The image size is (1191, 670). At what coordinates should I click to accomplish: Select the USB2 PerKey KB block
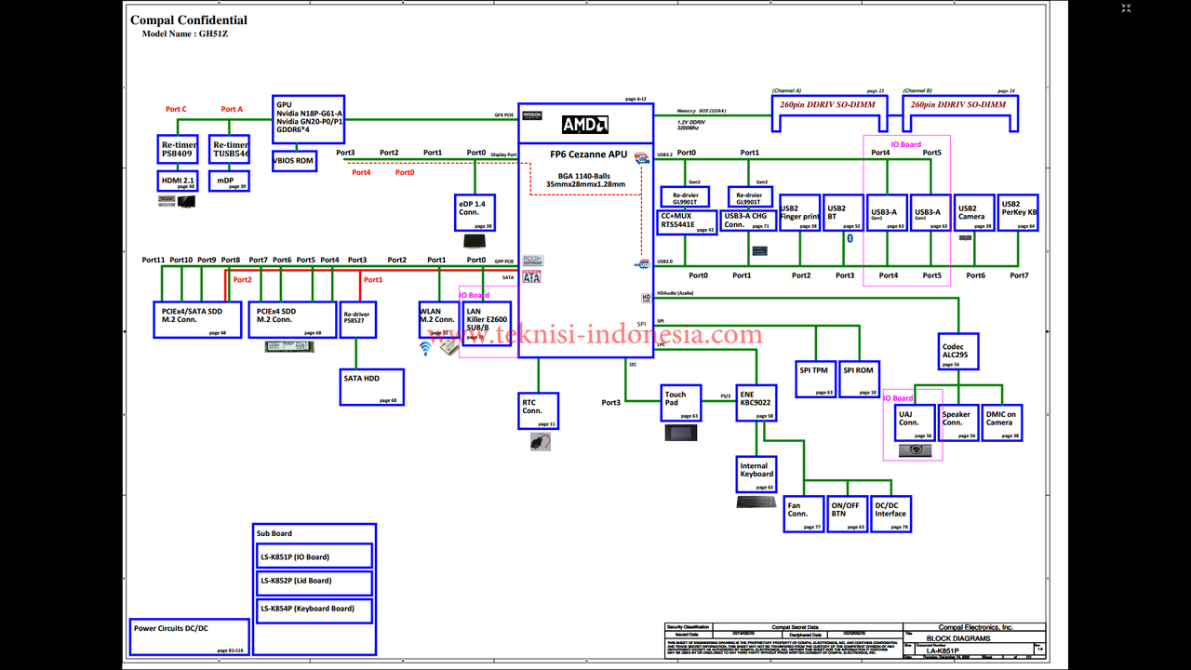(x=1019, y=213)
